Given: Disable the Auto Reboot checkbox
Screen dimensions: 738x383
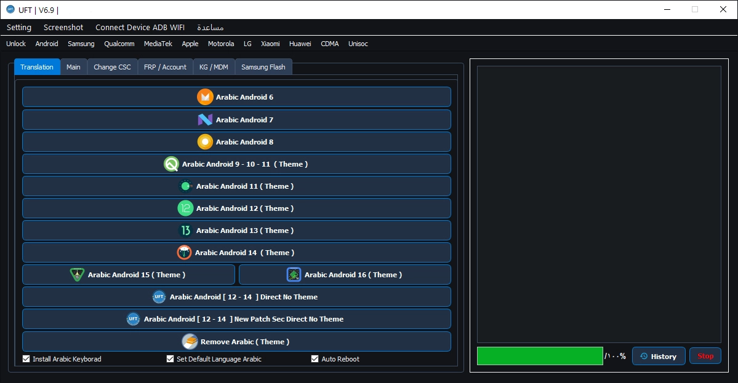Looking at the screenshot, I should [315, 359].
